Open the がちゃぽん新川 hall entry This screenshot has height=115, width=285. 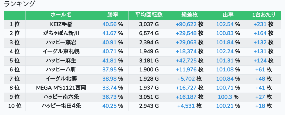(61, 33)
